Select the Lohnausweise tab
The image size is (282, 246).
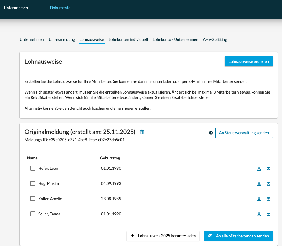point(92,39)
